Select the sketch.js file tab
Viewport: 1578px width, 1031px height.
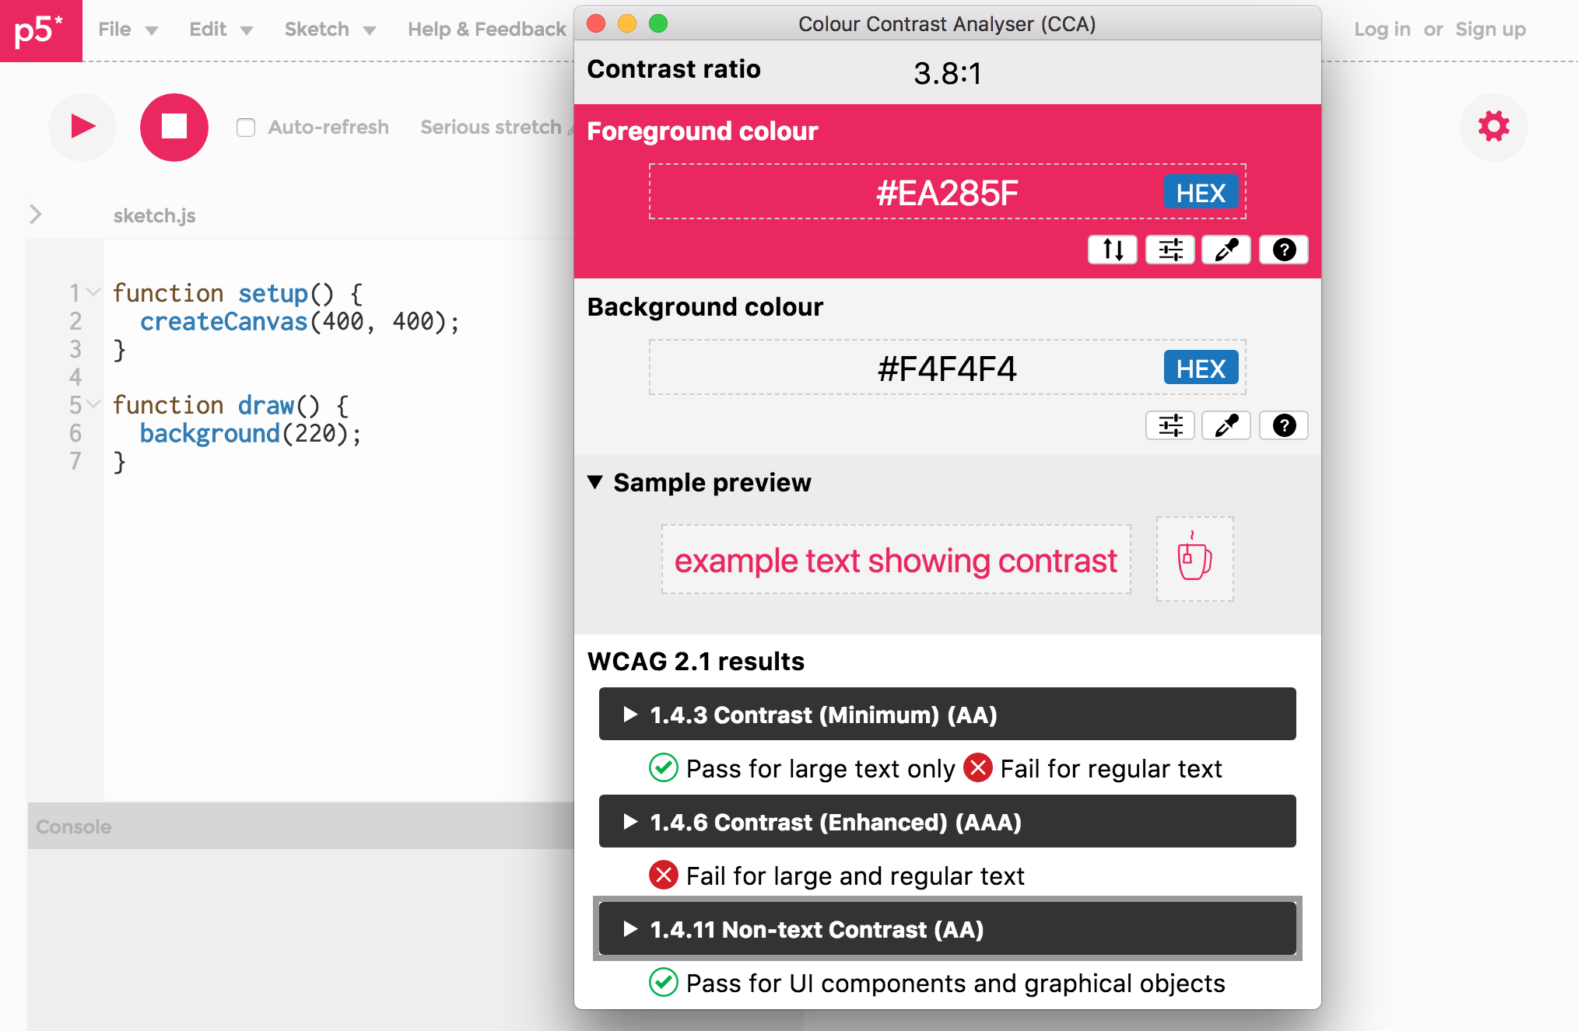154,215
